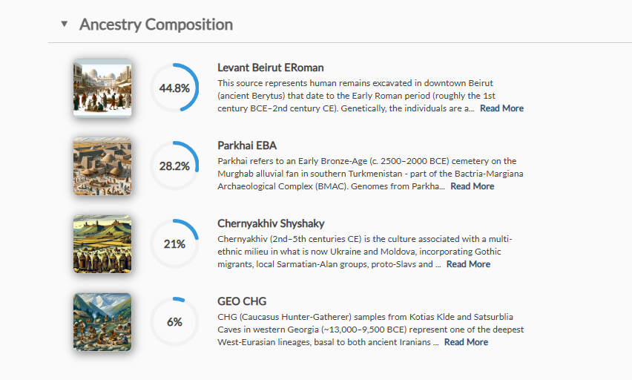The width and height of the screenshot is (632, 380).
Task: Select the Levant Beirut ERoman title
Action: pos(270,68)
